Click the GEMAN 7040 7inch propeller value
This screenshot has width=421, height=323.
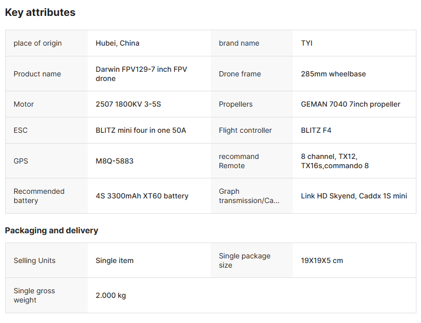[x=351, y=104]
